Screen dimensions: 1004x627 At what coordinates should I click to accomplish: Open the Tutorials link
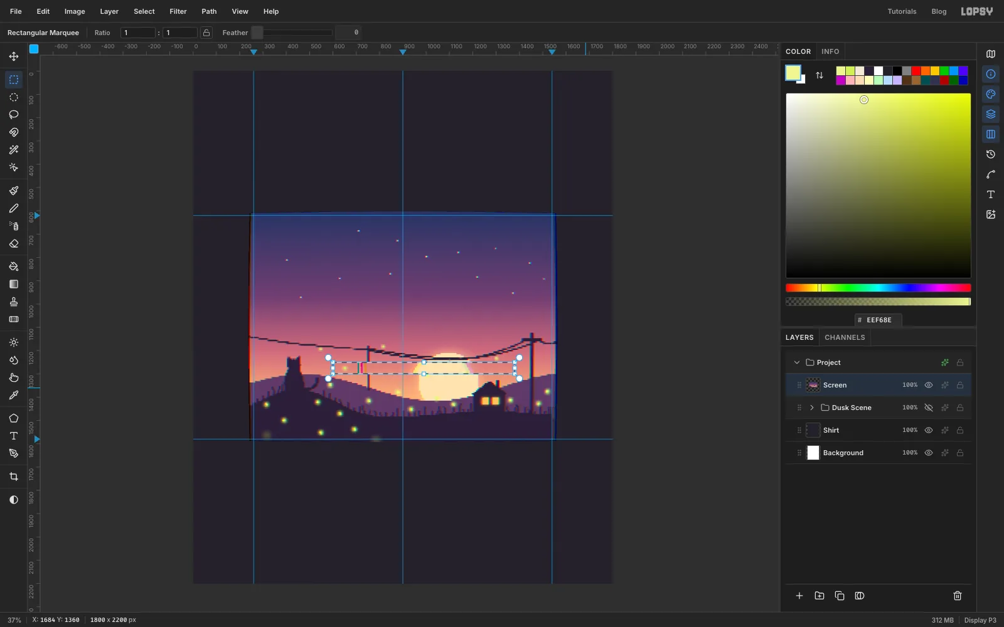click(902, 11)
